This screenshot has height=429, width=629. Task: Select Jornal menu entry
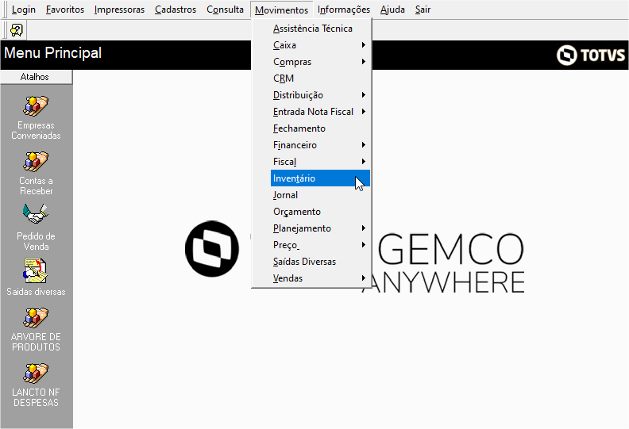[x=320, y=195]
